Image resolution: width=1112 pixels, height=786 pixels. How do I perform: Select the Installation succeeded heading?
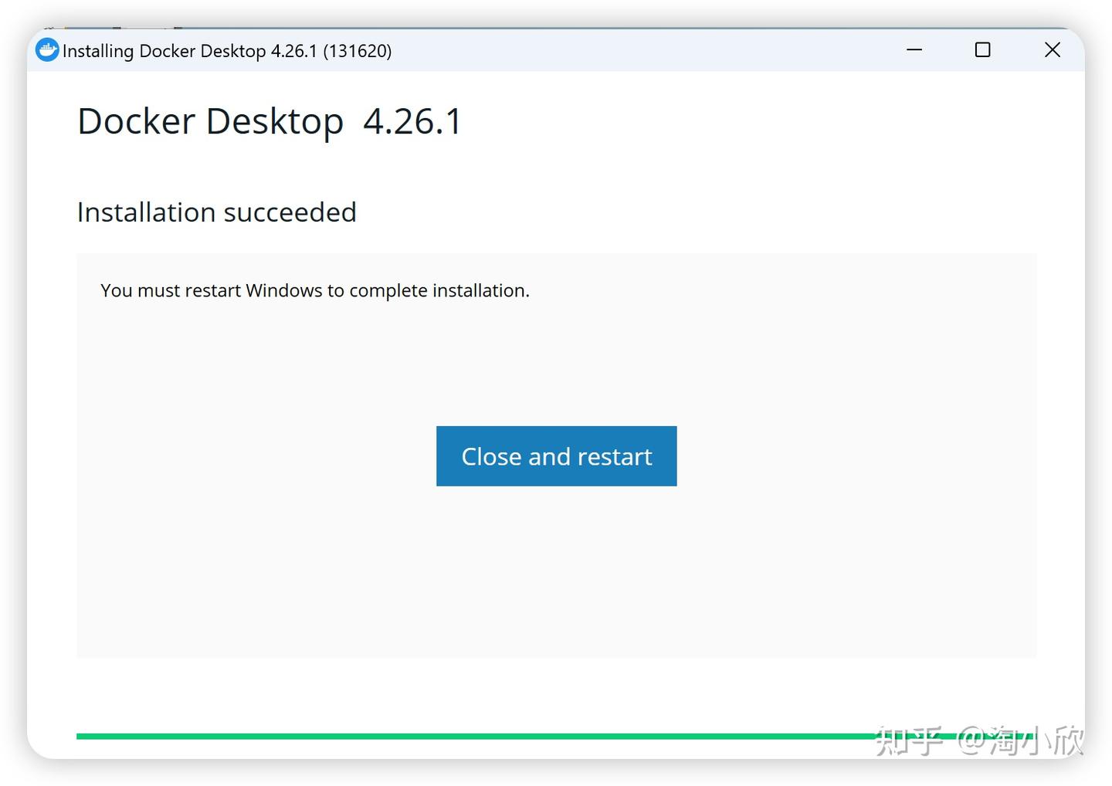[216, 212]
